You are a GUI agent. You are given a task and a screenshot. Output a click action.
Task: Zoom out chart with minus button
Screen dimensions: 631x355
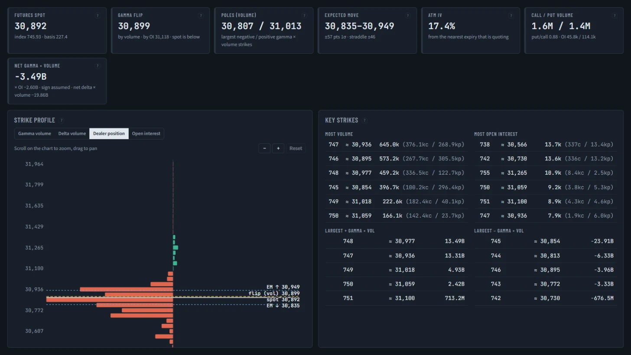(x=264, y=148)
